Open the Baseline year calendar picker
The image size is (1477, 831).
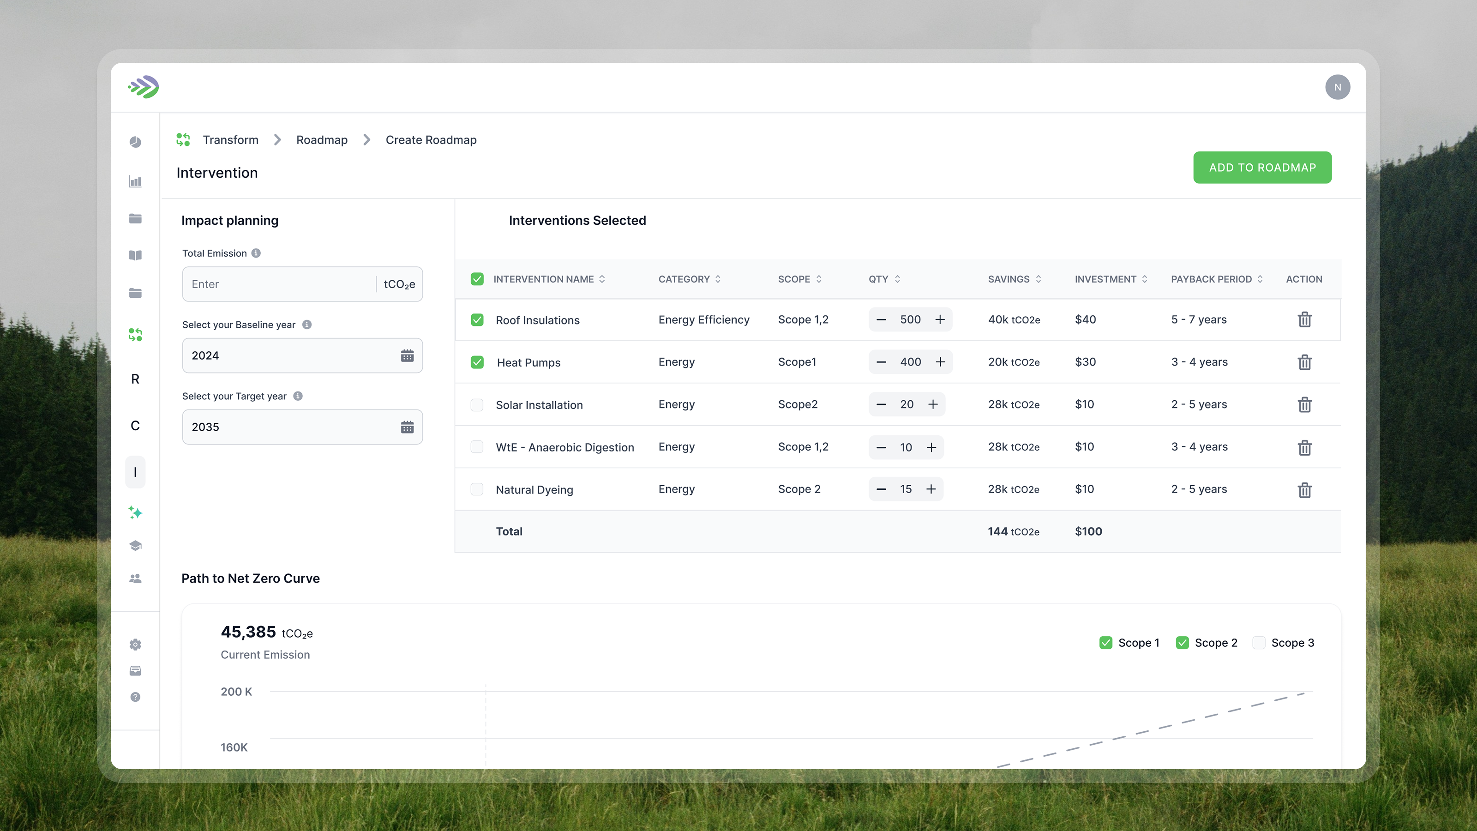point(407,355)
